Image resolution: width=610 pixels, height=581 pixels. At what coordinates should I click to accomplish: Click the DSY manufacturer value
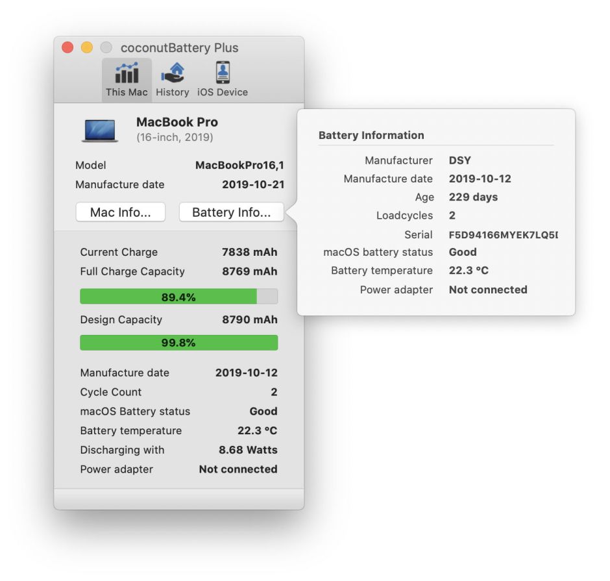click(460, 160)
